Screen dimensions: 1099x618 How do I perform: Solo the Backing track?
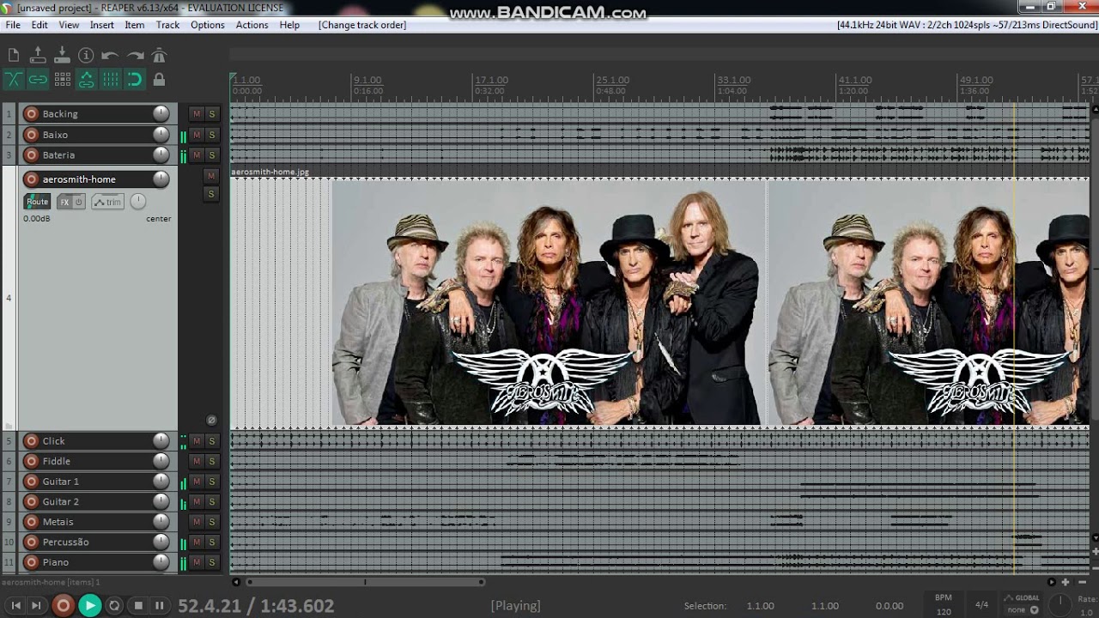[x=211, y=113]
